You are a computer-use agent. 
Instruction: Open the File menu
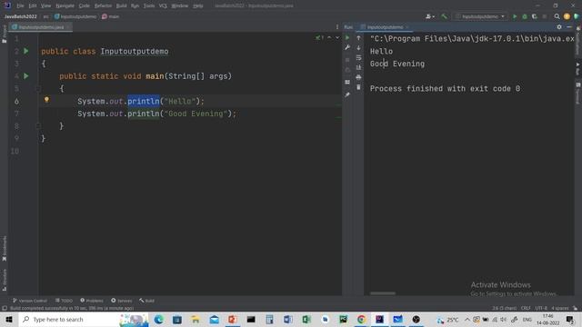click(20, 6)
